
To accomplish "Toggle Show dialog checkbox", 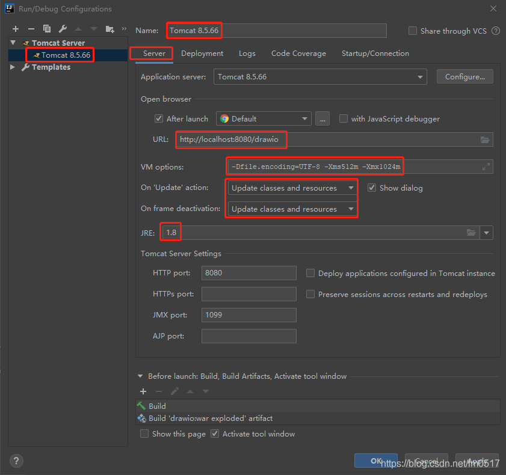I will tap(372, 188).
